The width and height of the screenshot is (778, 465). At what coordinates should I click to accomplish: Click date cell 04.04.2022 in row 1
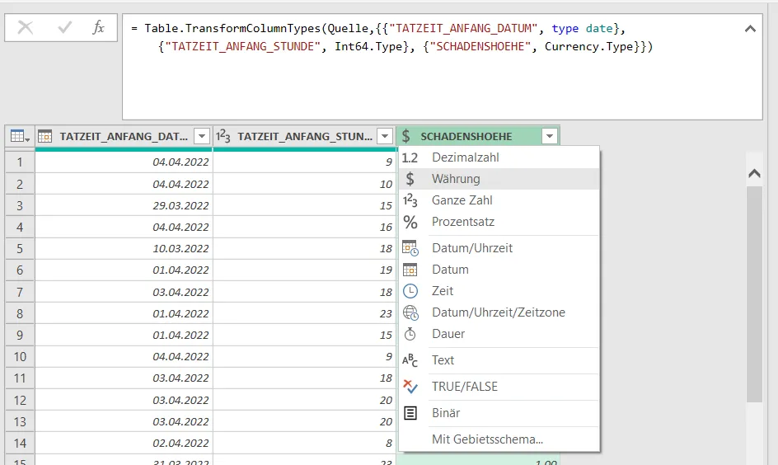[124, 162]
